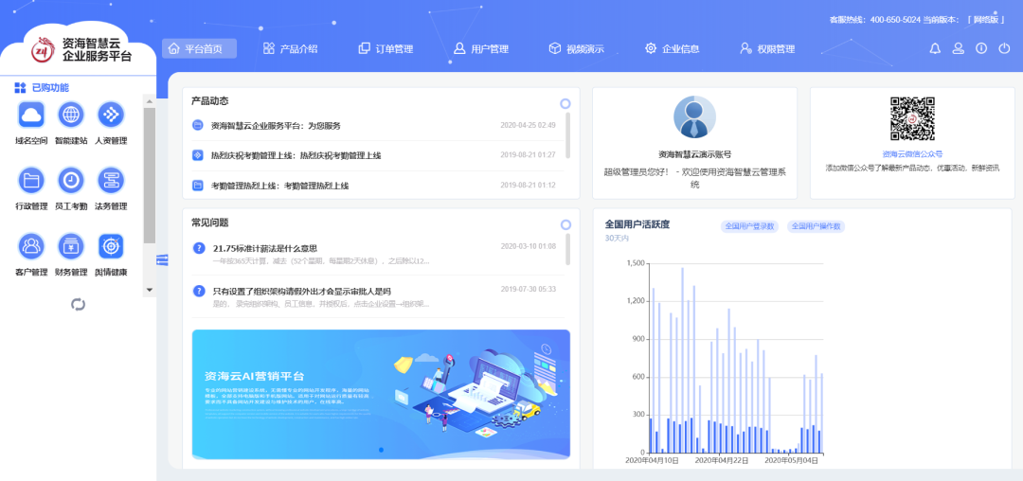Open the 员工考勤 clock icon
This screenshot has height=481, width=1023.
(x=71, y=181)
